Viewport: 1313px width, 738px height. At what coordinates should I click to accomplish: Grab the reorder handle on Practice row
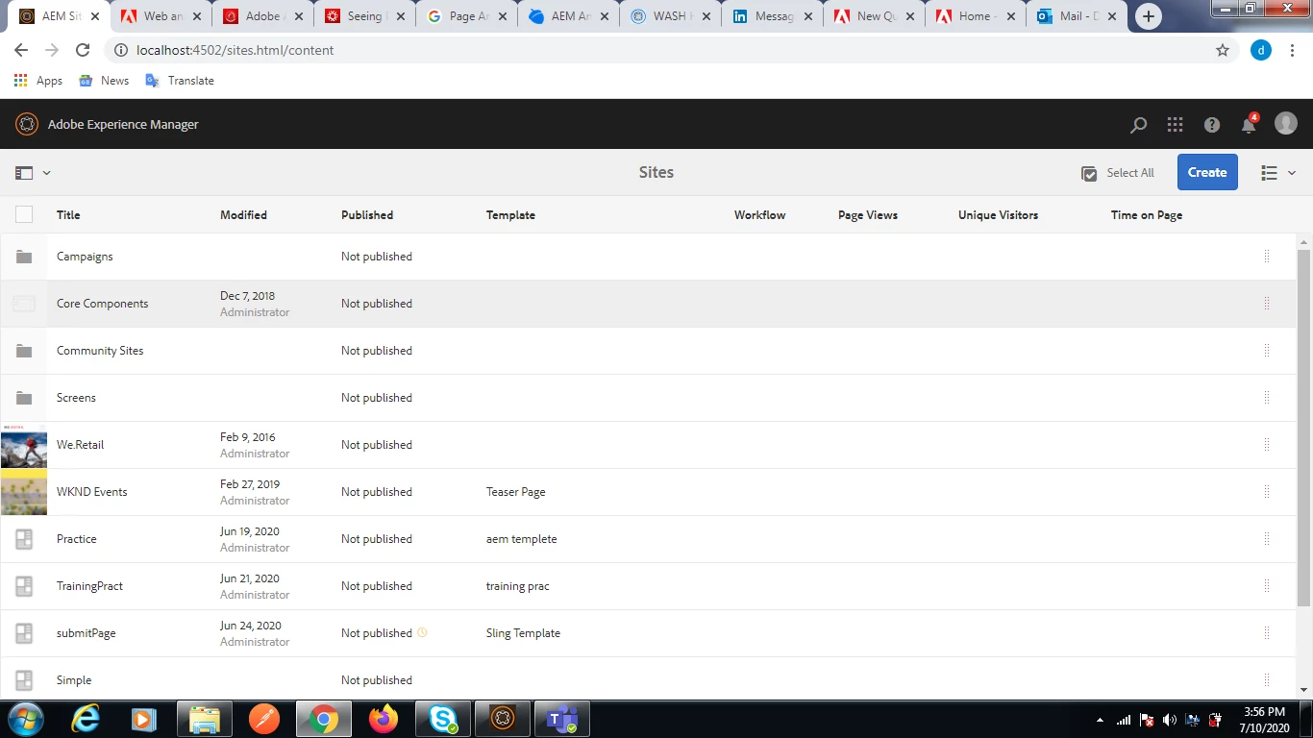(x=1267, y=539)
